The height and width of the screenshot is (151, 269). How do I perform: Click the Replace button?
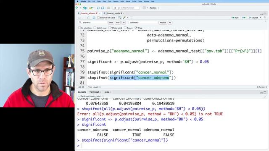[163, 23]
